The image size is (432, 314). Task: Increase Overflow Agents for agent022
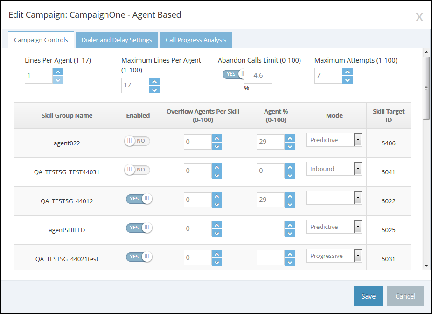(x=216, y=138)
